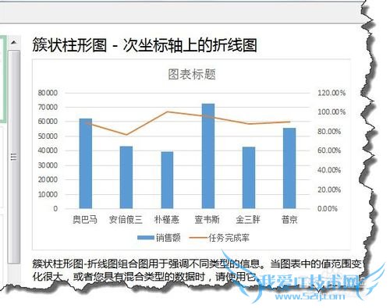
Task: Select the 金三胖 blue bar
Action: (x=249, y=178)
